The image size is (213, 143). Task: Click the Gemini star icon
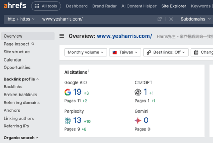click(x=138, y=120)
